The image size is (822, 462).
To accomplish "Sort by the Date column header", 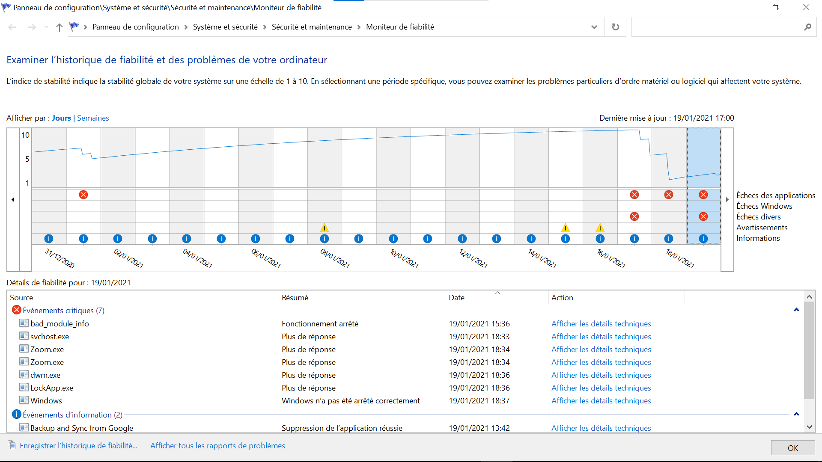I will 497,298.
